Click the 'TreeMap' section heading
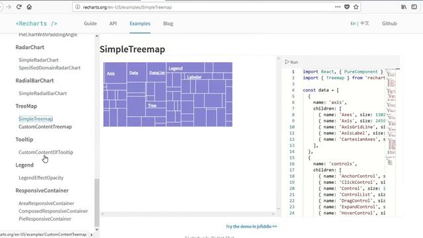The width and height of the screenshot is (423, 238). point(26,106)
